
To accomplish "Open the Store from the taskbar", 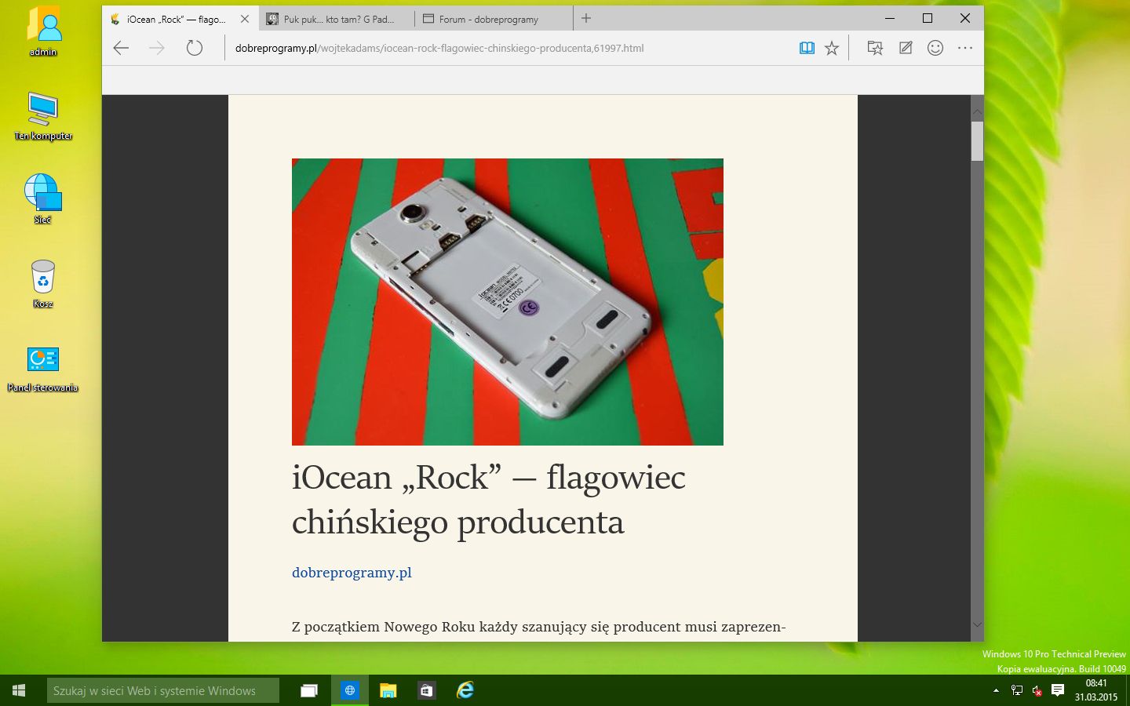I will point(426,690).
